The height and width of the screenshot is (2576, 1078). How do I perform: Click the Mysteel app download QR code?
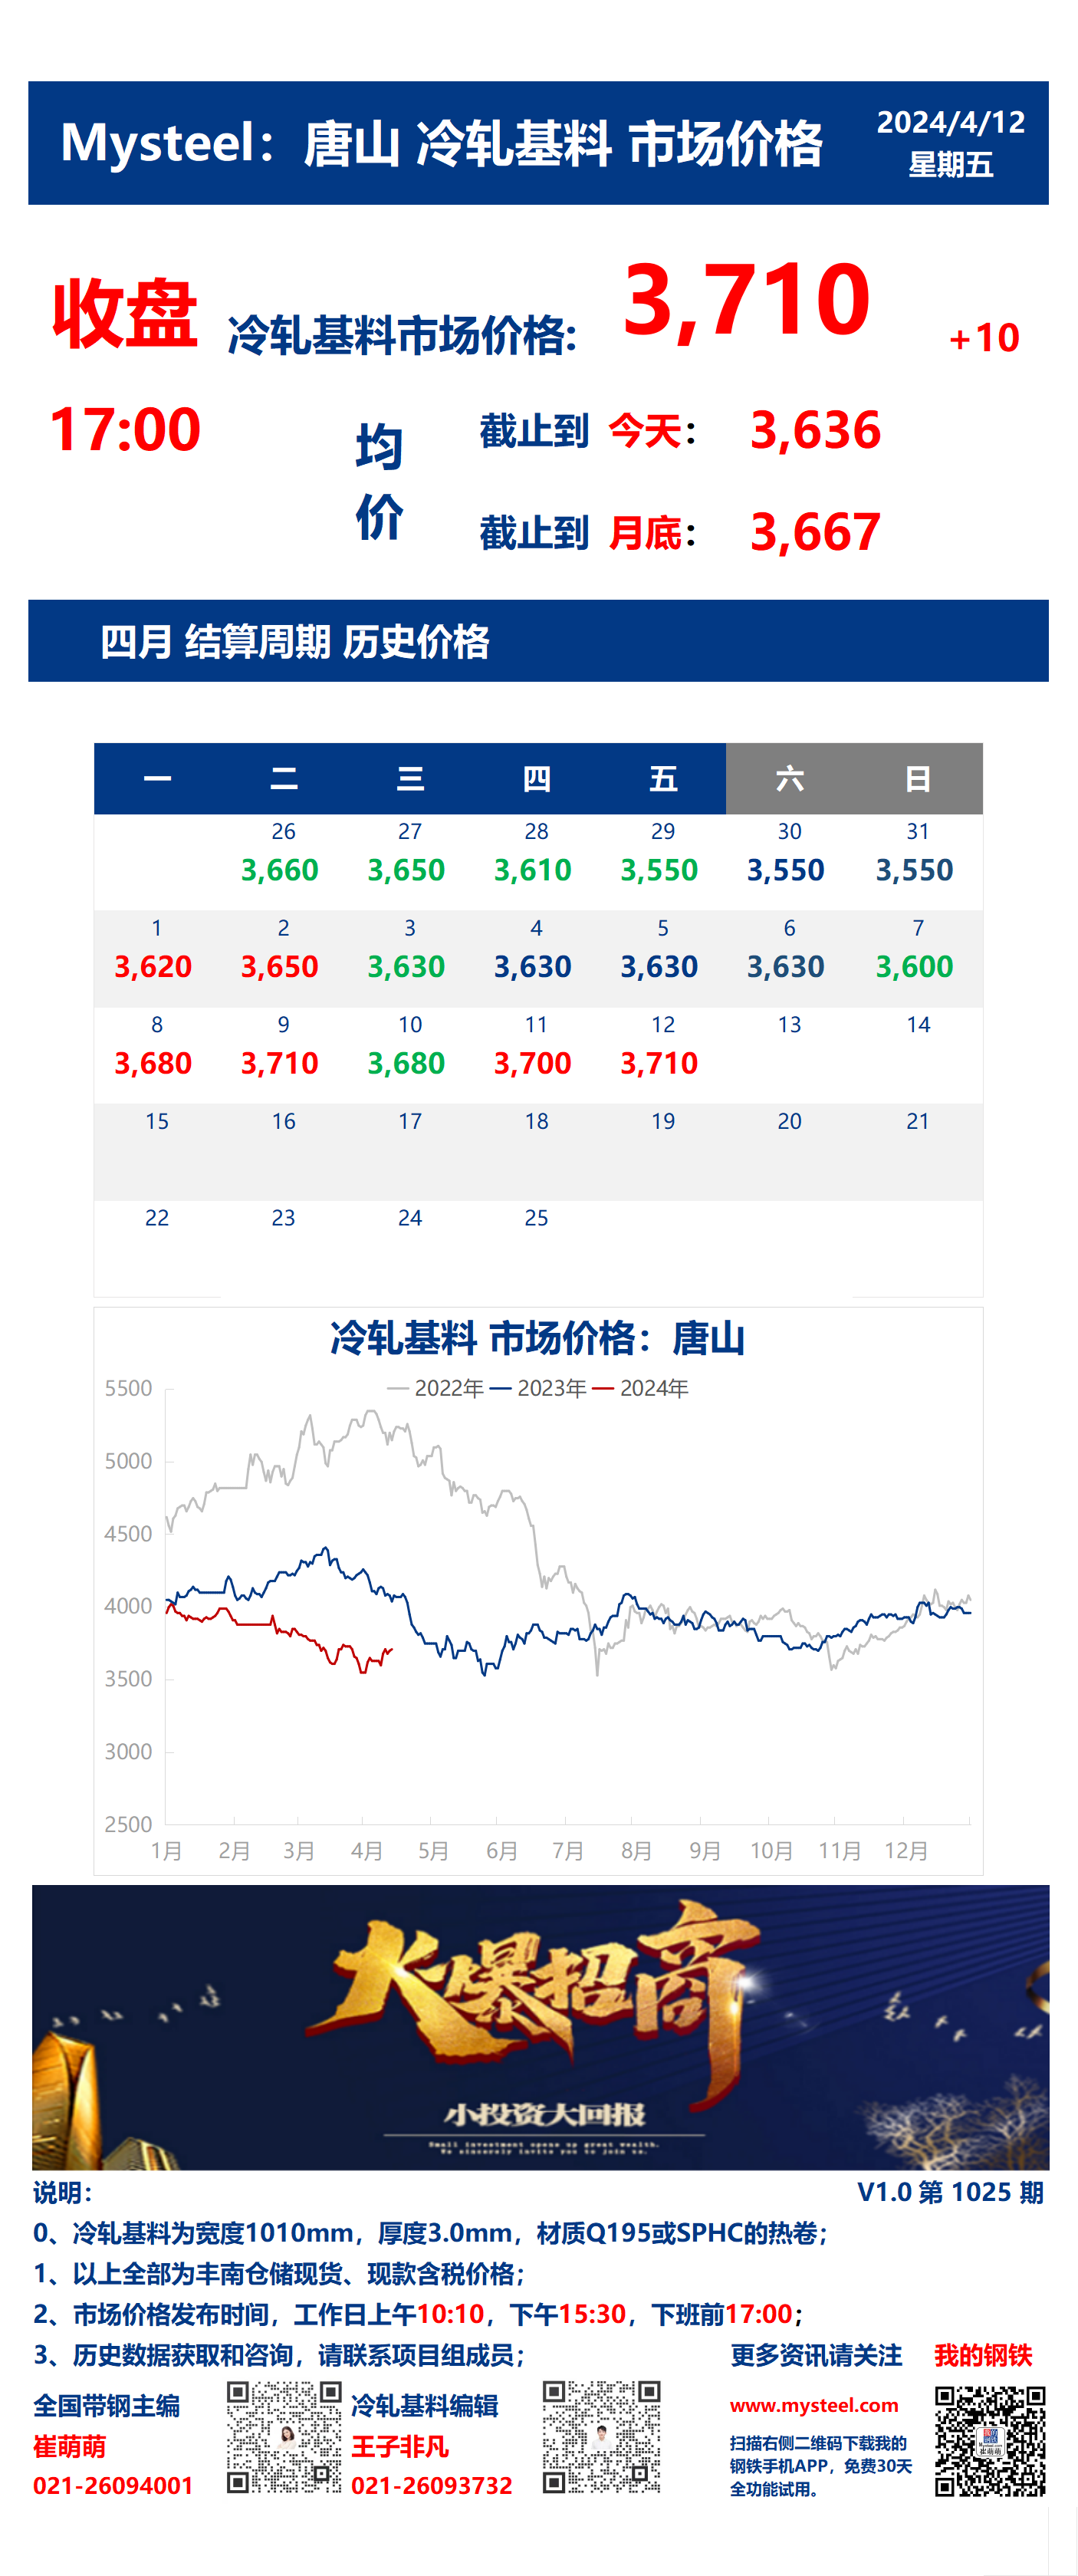click(990, 2441)
